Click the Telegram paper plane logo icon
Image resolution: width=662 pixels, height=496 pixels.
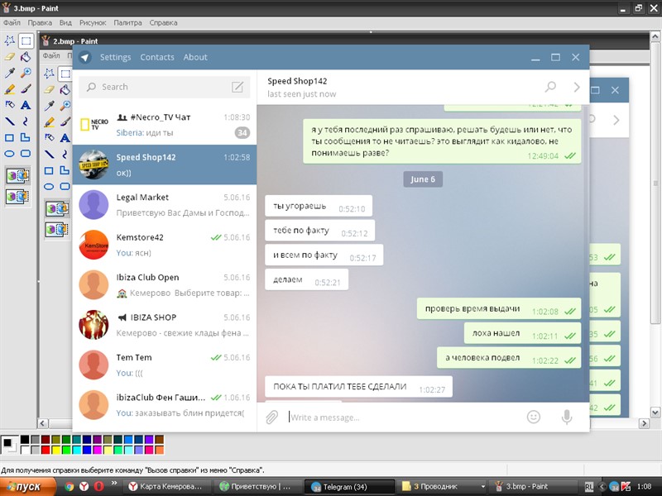pyautogui.click(x=85, y=57)
